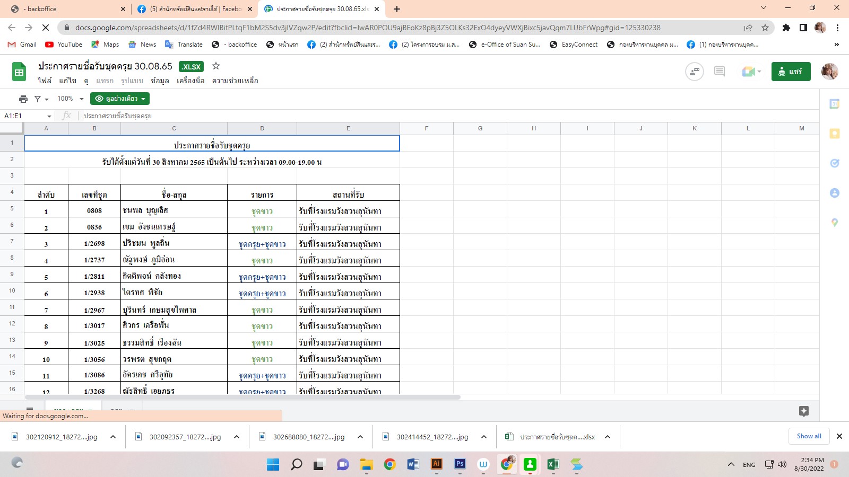
Task: Open Google Tasks side panel
Action: 834,163
